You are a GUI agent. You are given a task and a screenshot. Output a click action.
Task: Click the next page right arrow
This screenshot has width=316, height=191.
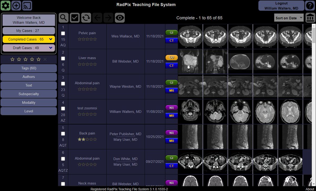[108, 18]
